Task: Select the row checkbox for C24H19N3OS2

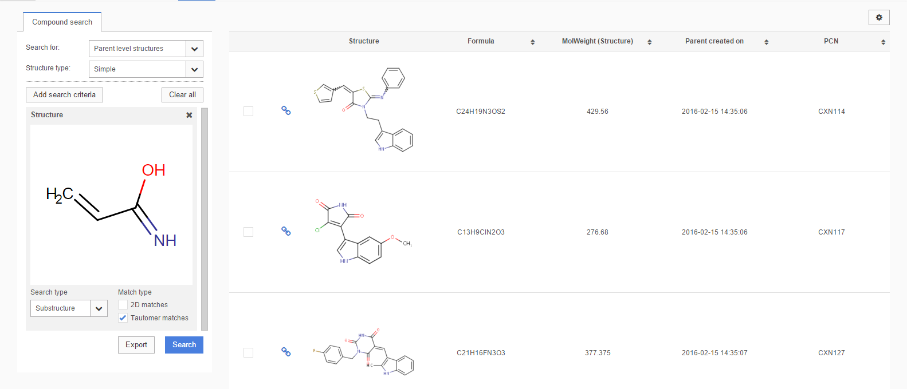Action: [x=248, y=111]
